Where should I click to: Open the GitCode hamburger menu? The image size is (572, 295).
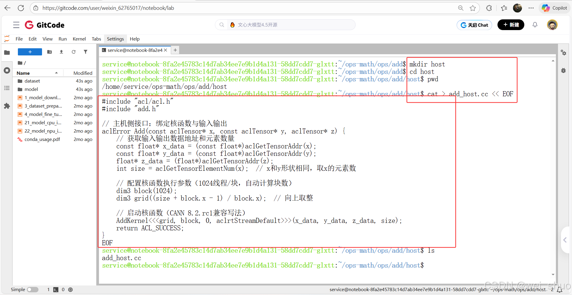(16, 25)
